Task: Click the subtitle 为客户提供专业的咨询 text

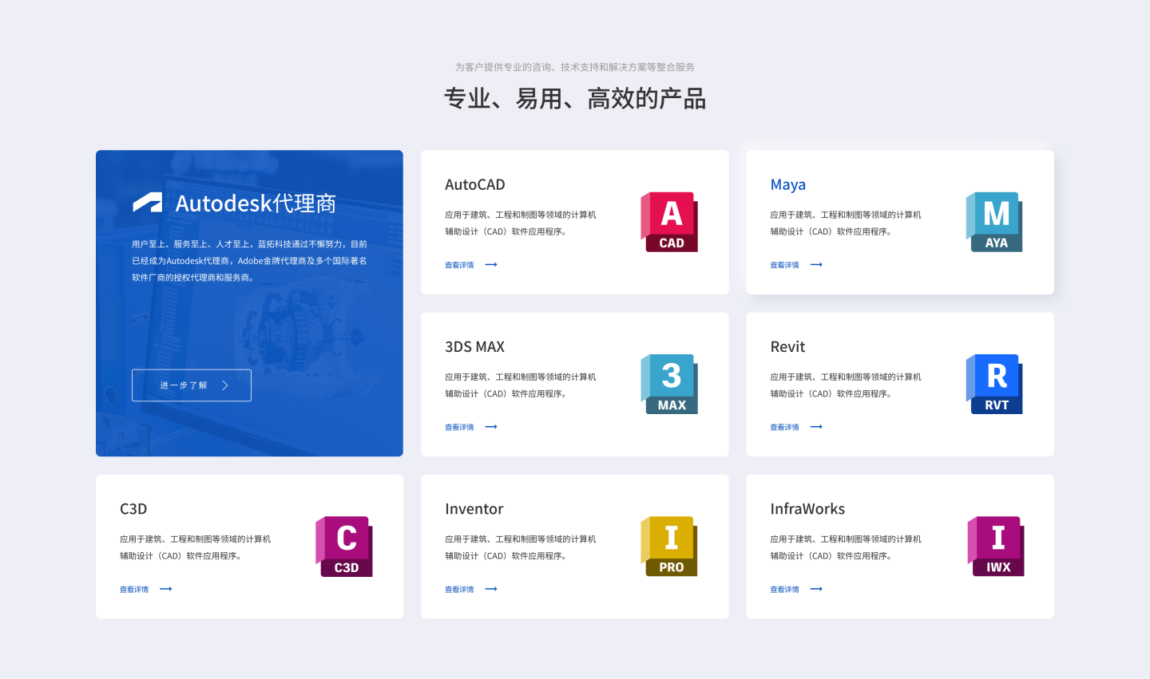Action: click(575, 67)
